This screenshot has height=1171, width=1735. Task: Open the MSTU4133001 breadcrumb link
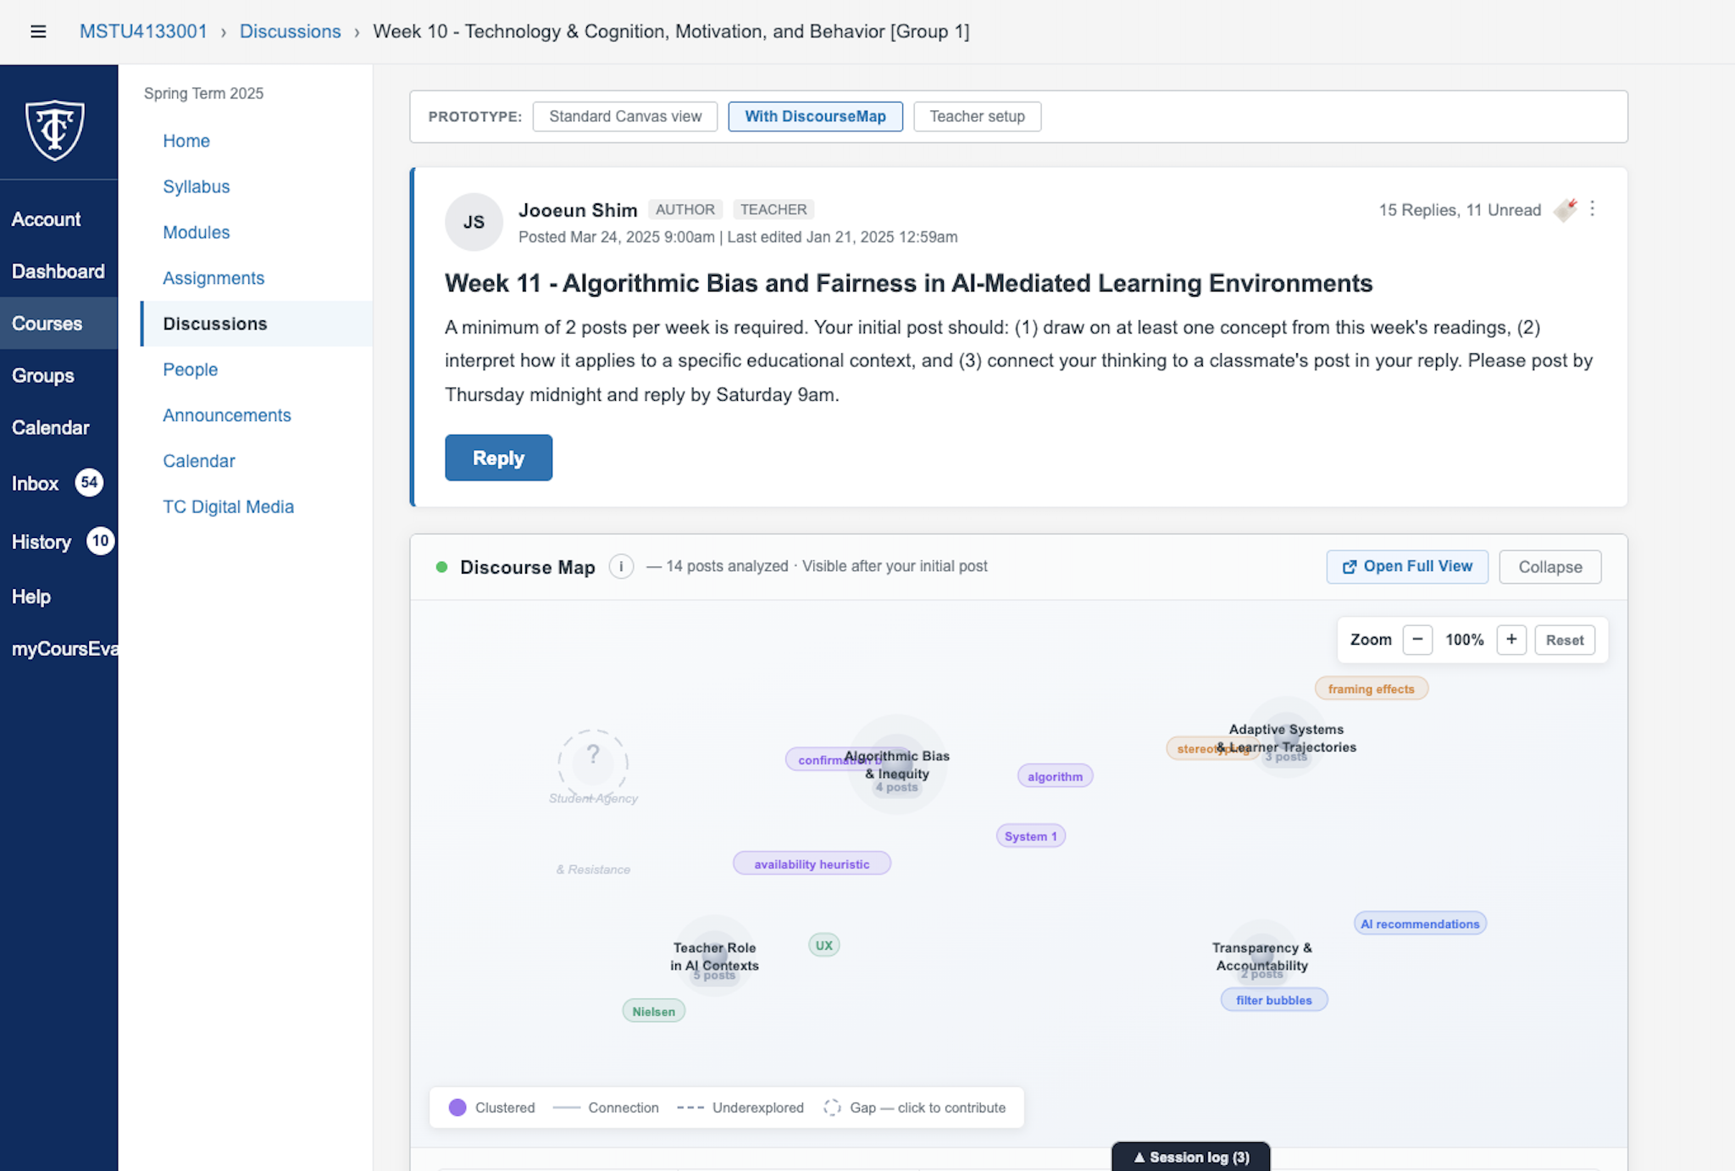142,31
